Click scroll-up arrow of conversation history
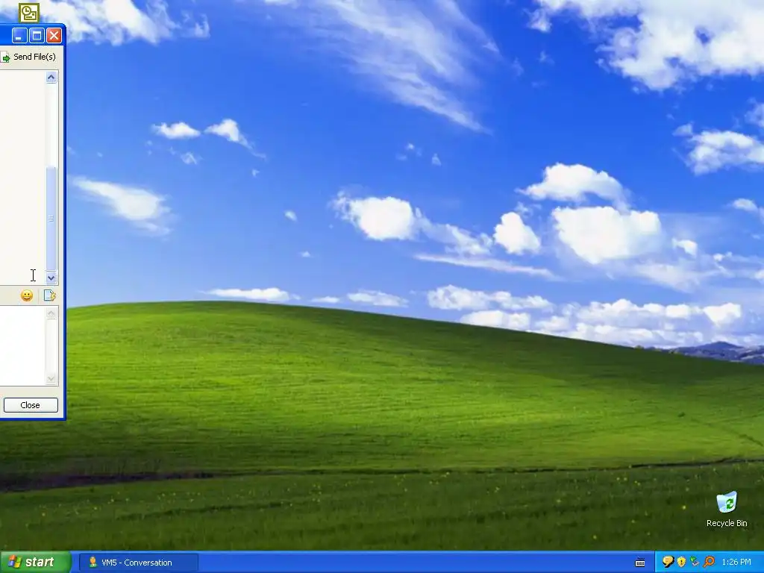This screenshot has width=764, height=573. 51,78
